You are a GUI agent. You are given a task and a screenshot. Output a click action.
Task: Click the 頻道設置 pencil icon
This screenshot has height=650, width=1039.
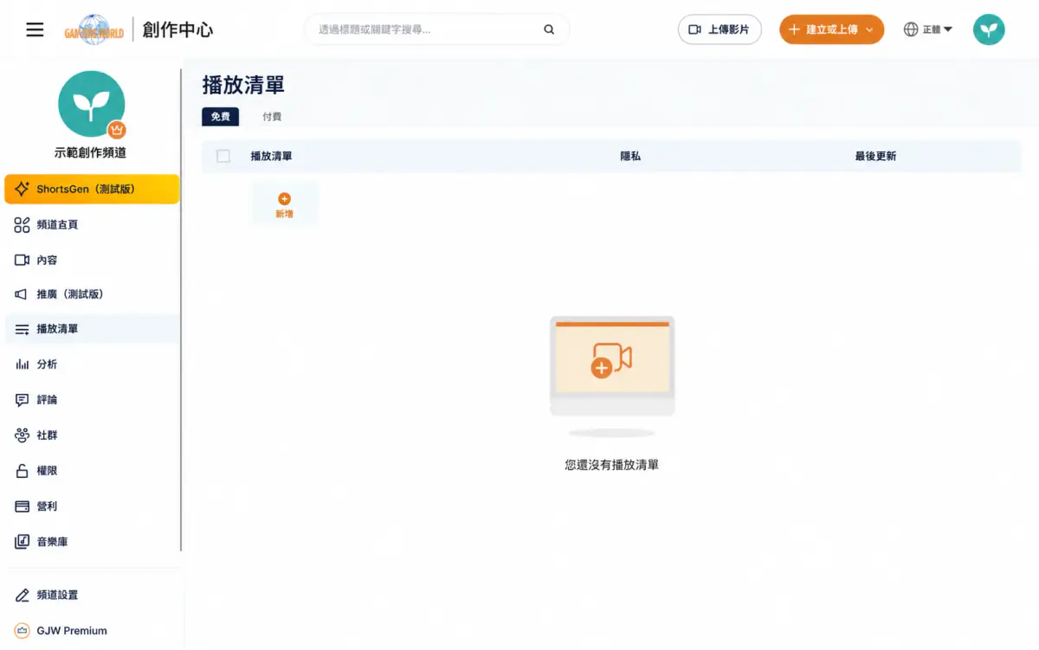(23, 595)
